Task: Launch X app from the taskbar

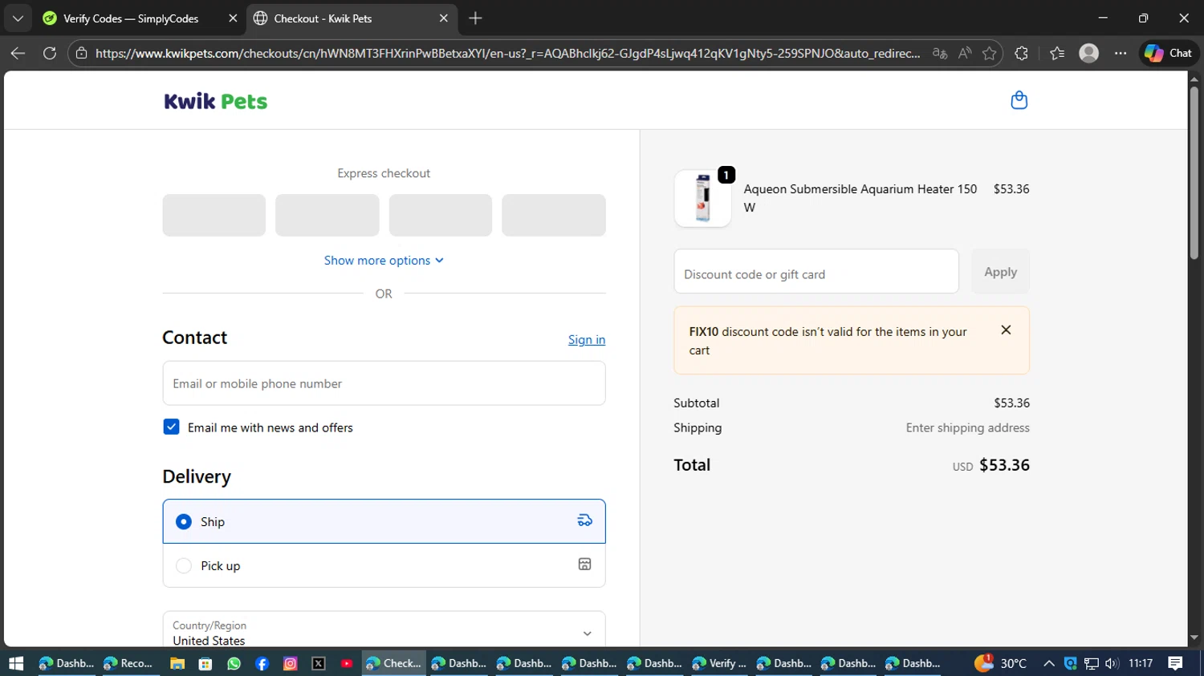Action: pyautogui.click(x=319, y=663)
